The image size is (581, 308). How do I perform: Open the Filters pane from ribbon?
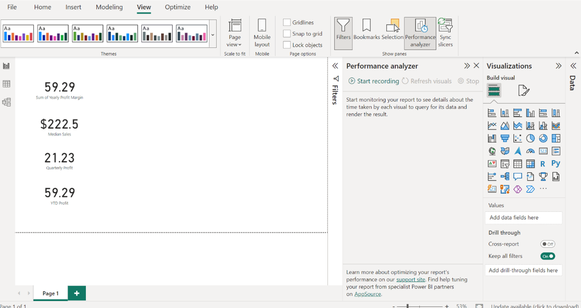[343, 32]
